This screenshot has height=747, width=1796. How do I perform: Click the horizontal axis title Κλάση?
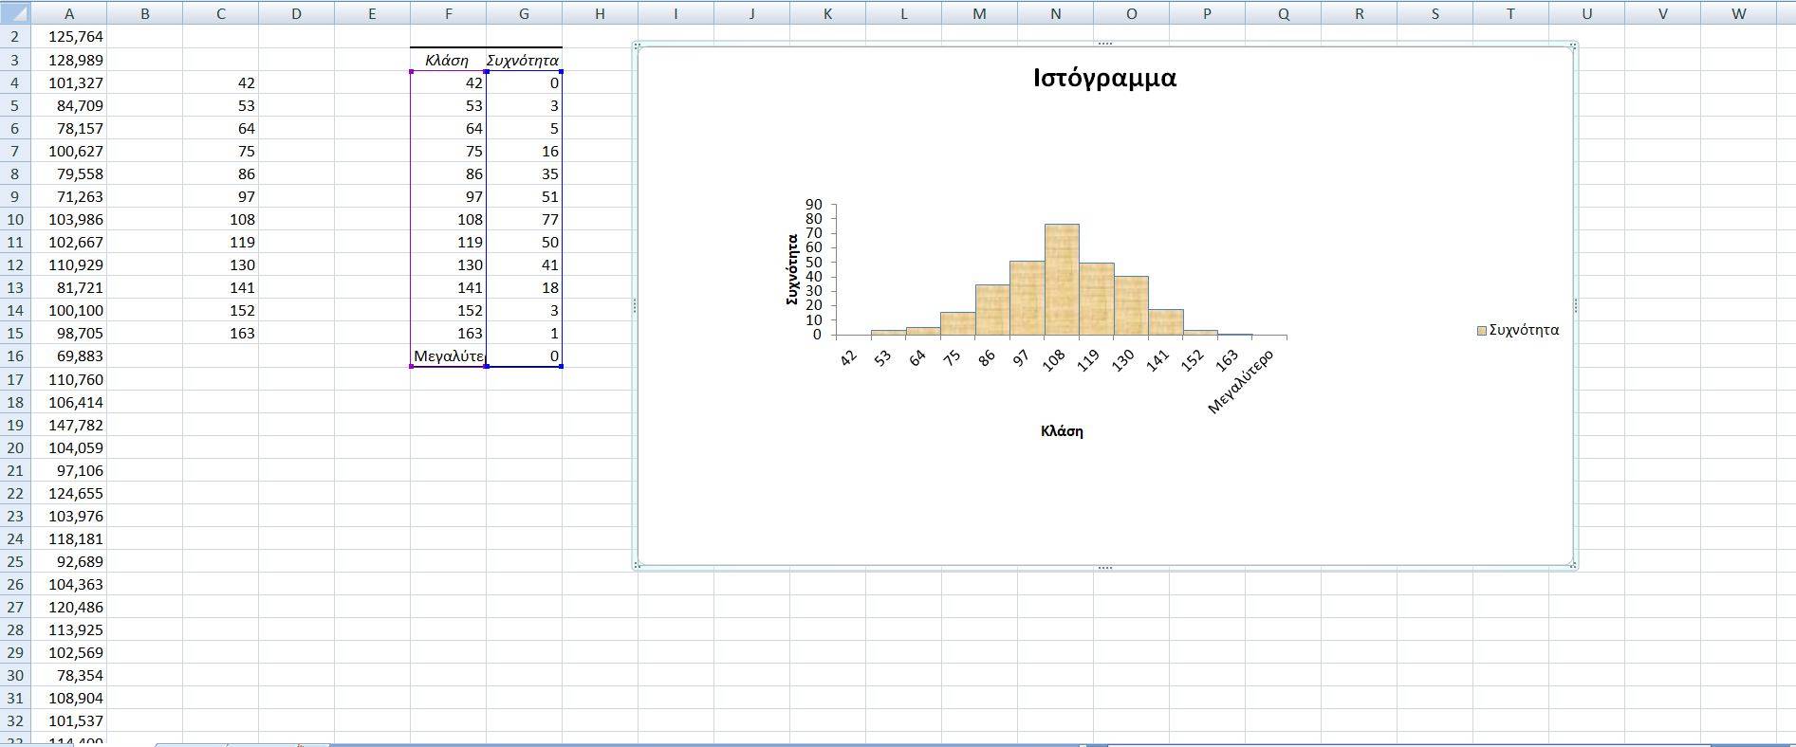point(1062,431)
